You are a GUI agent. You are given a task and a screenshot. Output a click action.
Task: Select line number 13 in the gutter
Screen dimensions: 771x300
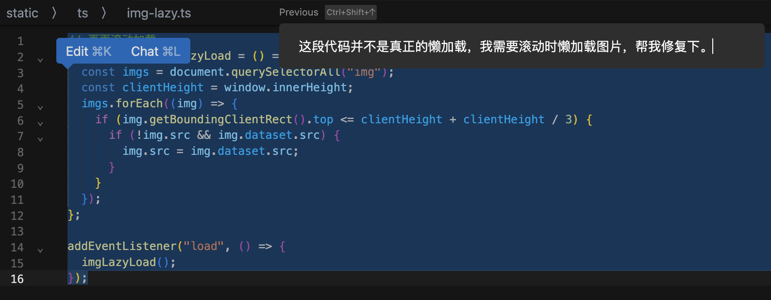(17, 232)
